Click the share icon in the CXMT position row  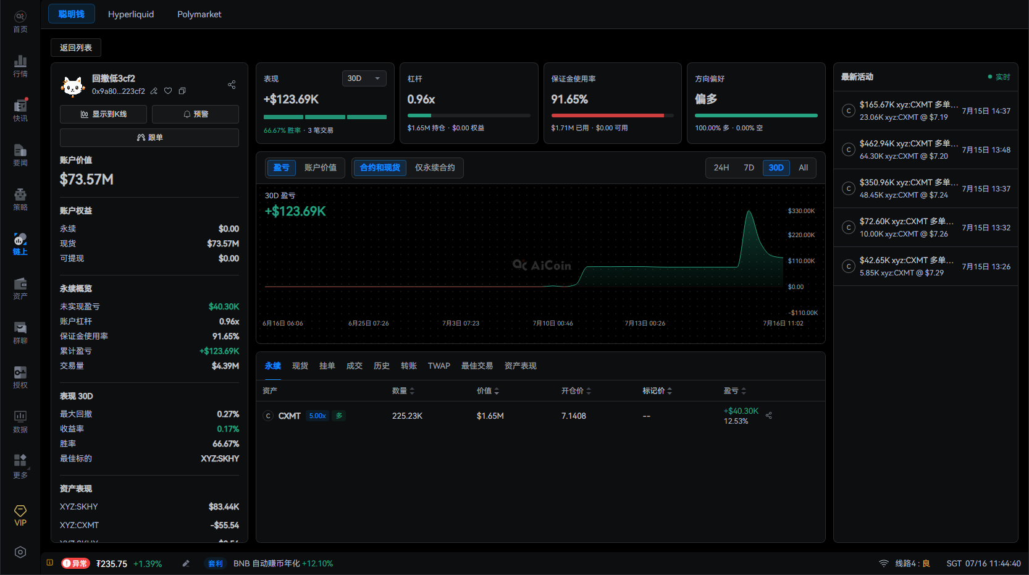click(769, 416)
